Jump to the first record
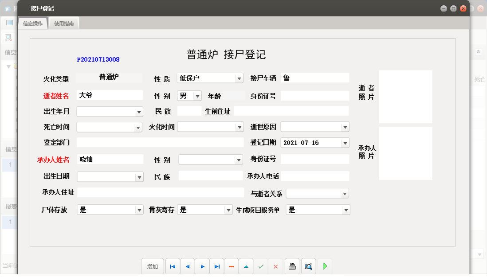This screenshot has height=277, width=487. 173,266
